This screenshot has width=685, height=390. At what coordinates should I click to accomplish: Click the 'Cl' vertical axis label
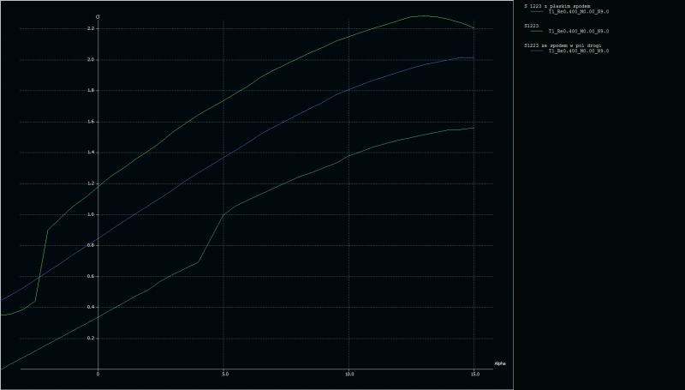point(98,16)
